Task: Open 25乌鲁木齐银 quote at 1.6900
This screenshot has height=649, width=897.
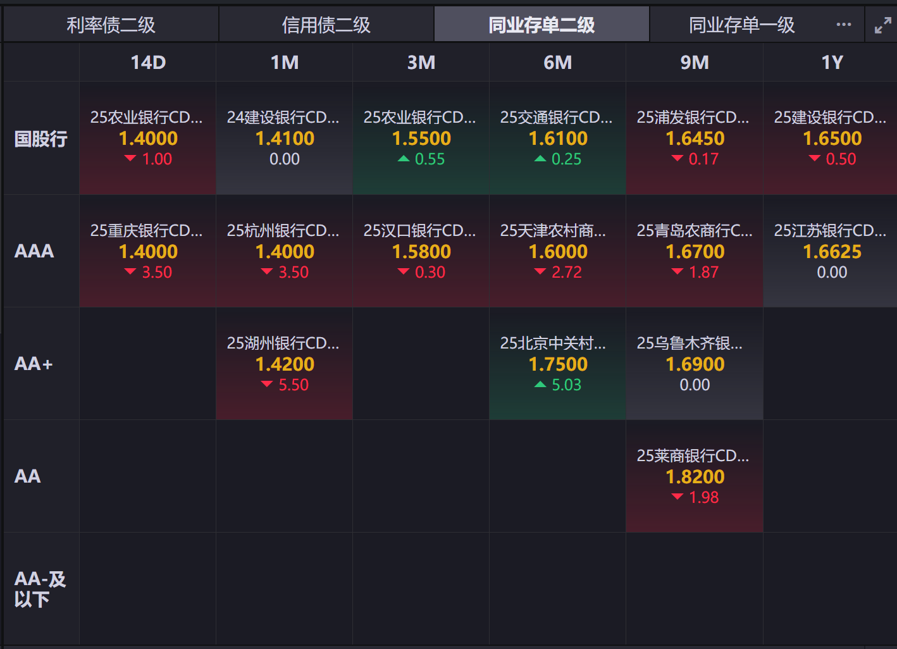Action: pos(695,364)
